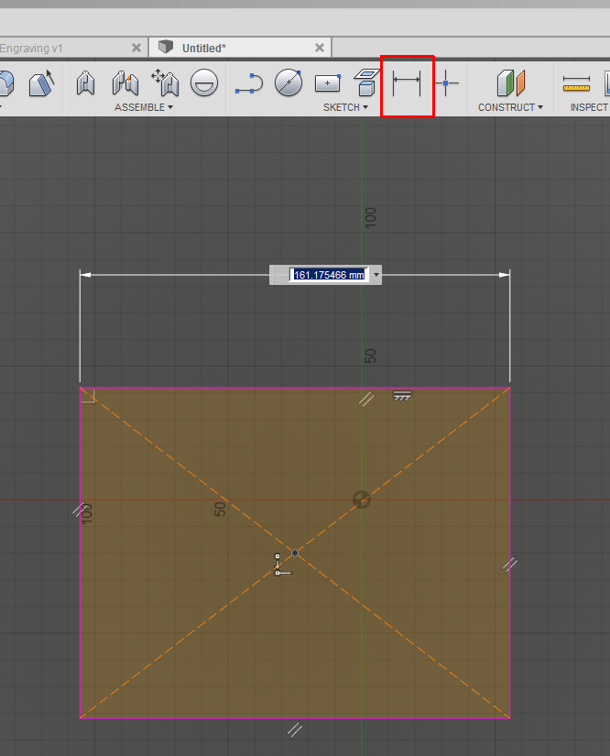Click the Create Sketch icon
Screen dimensions: 610x756
click(x=366, y=82)
